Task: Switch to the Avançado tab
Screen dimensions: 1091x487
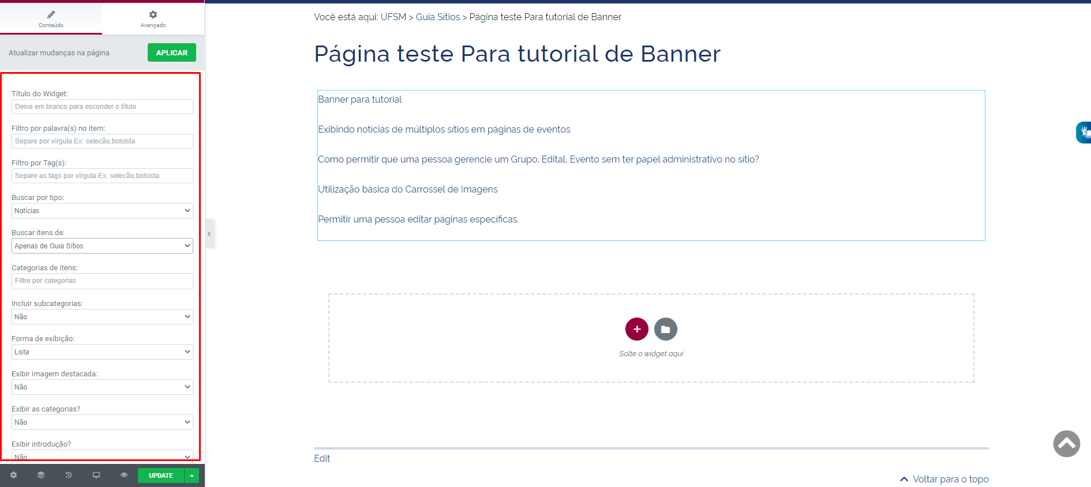Action: pos(153,18)
